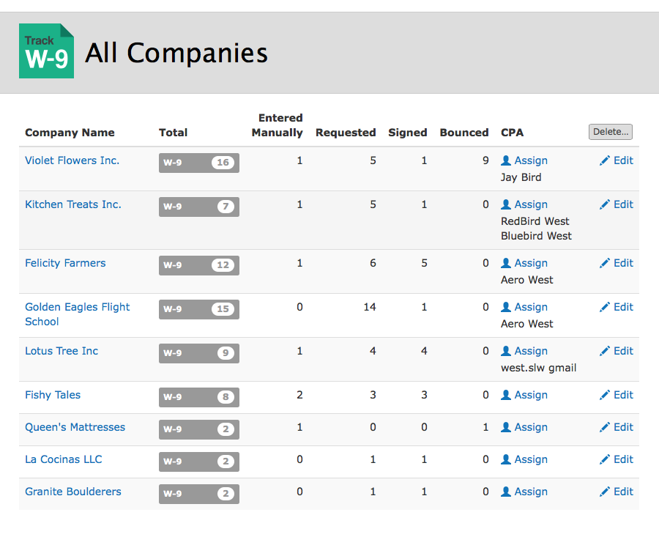Click Edit in the La Cocinas LLC row
This screenshot has height=537, width=659.
pos(616,459)
